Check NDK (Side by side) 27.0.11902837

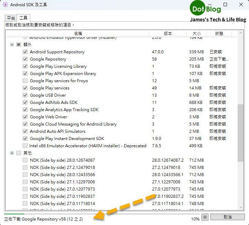[x=25, y=196]
